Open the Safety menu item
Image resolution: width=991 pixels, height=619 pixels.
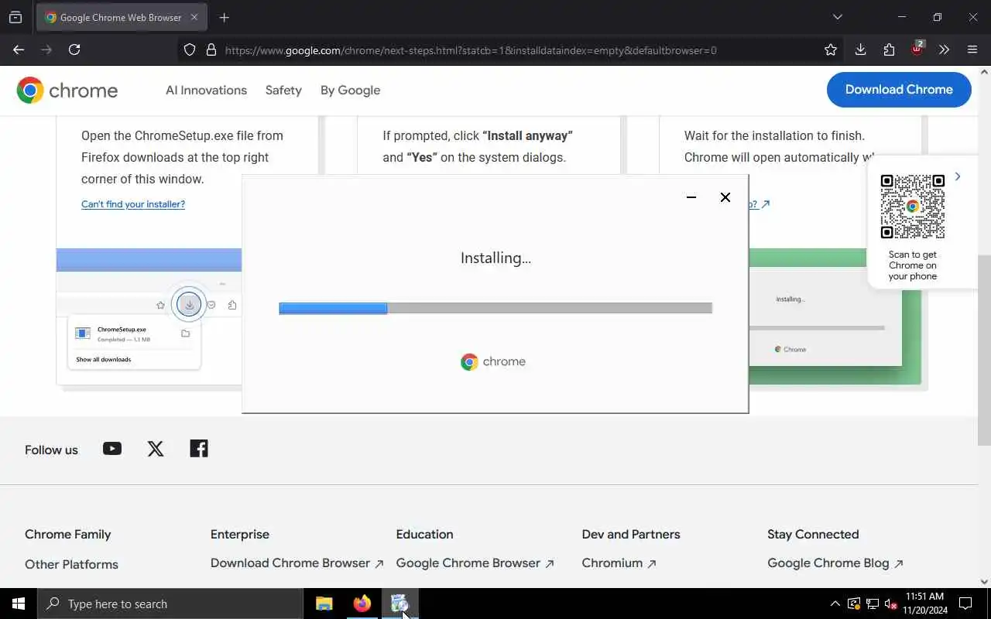[283, 90]
